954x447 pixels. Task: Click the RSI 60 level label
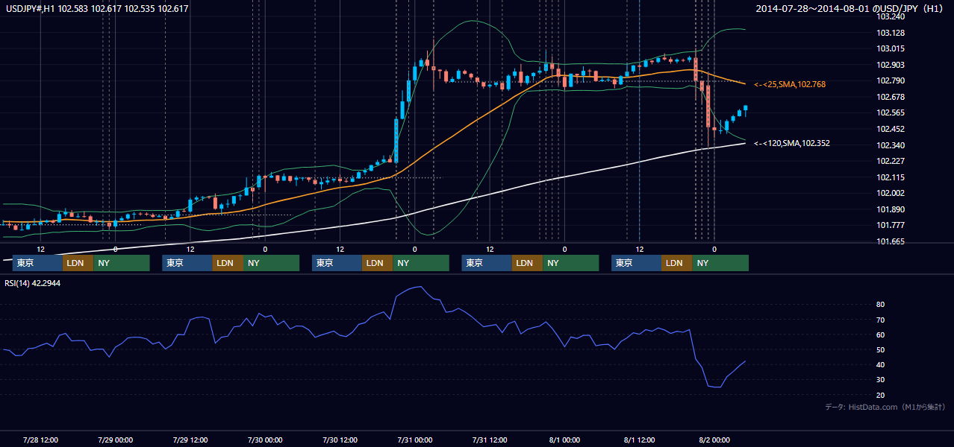(881, 335)
